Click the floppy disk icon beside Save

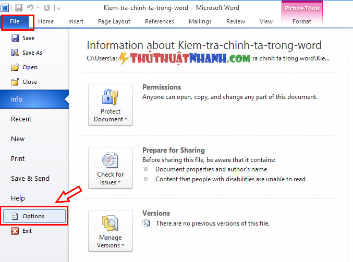point(15,38)
